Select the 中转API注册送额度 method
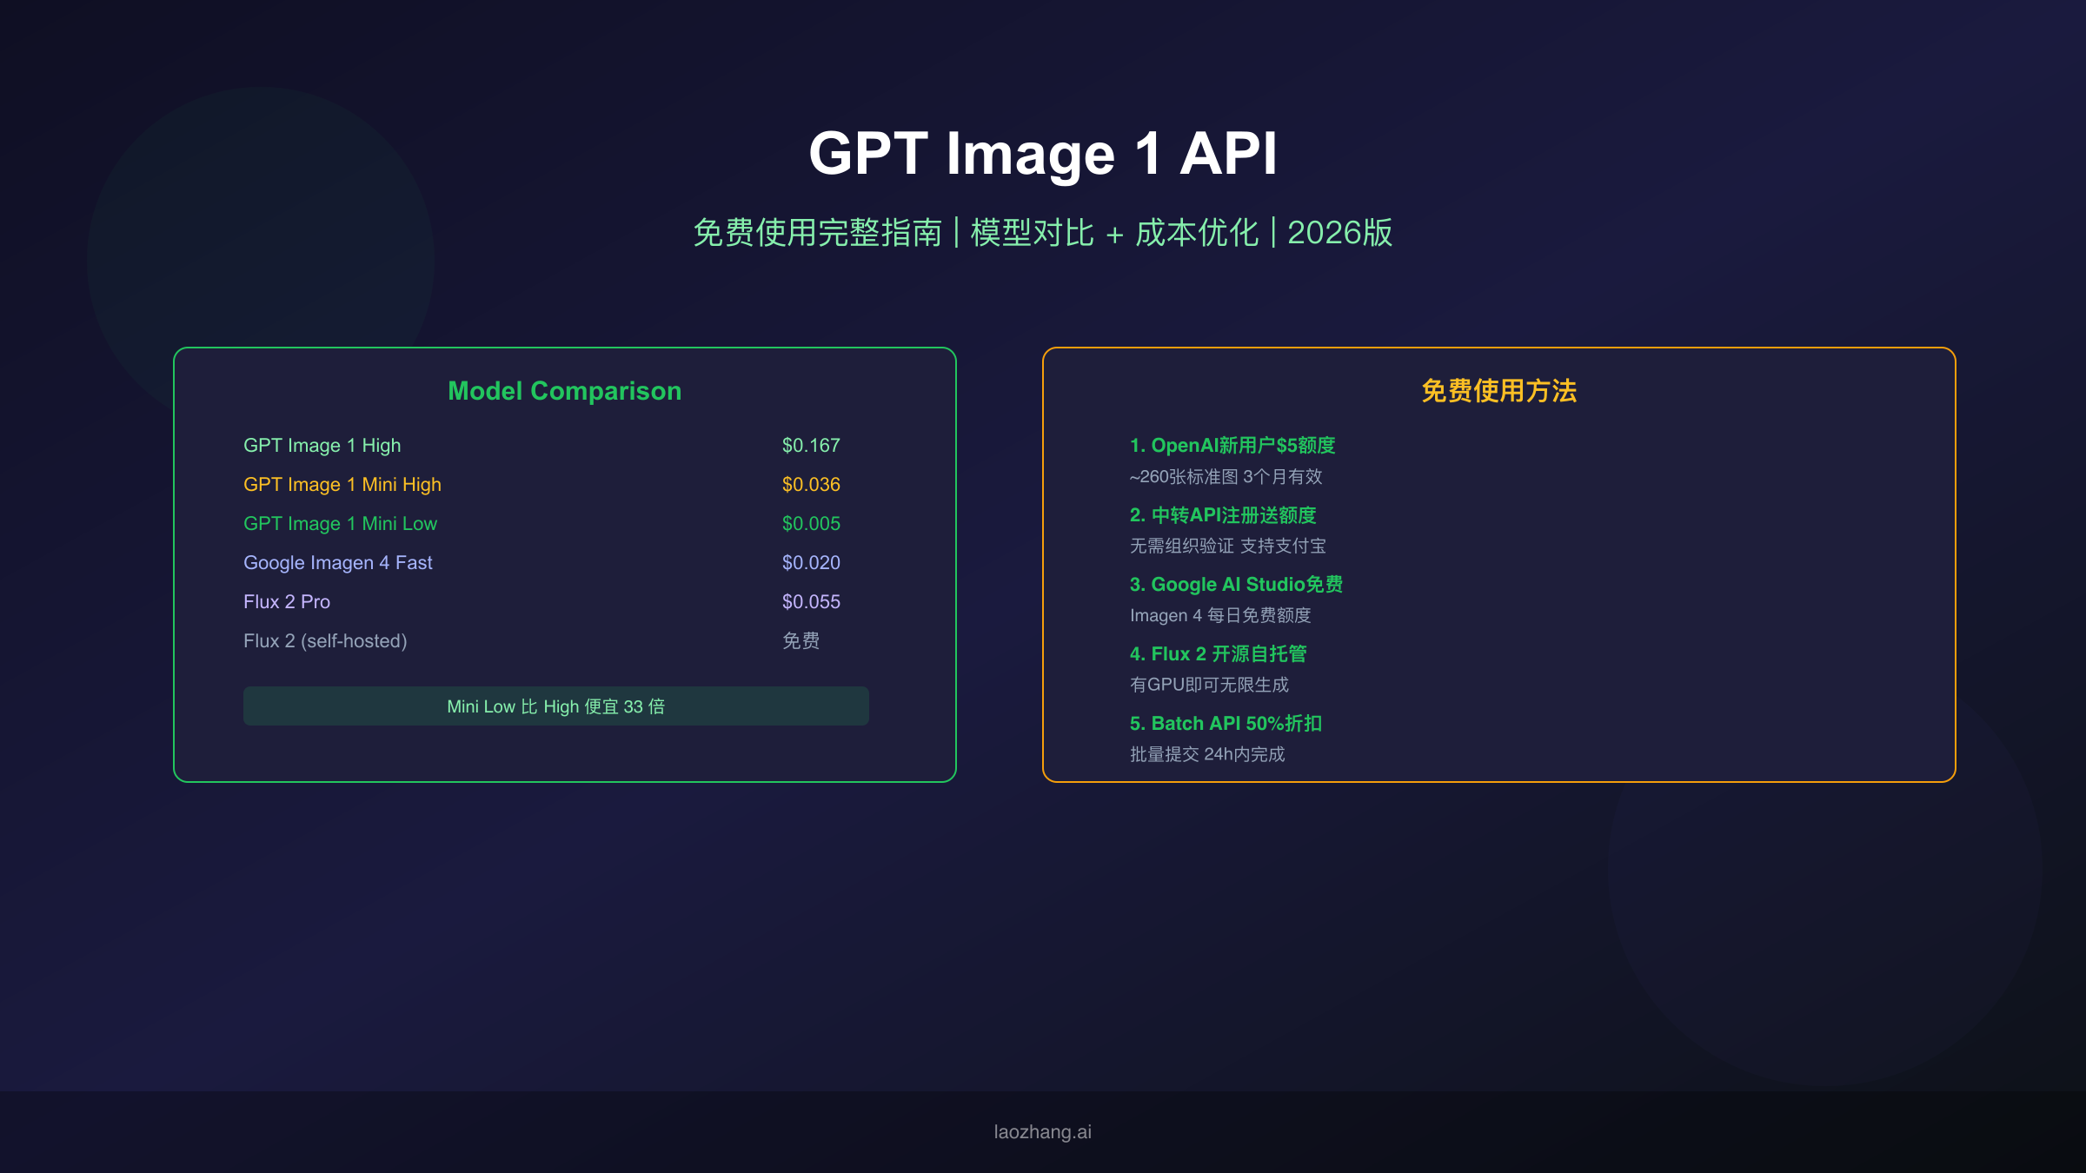The image size is (2086, 1173). pyautogui.click(x=1222, y=515)
